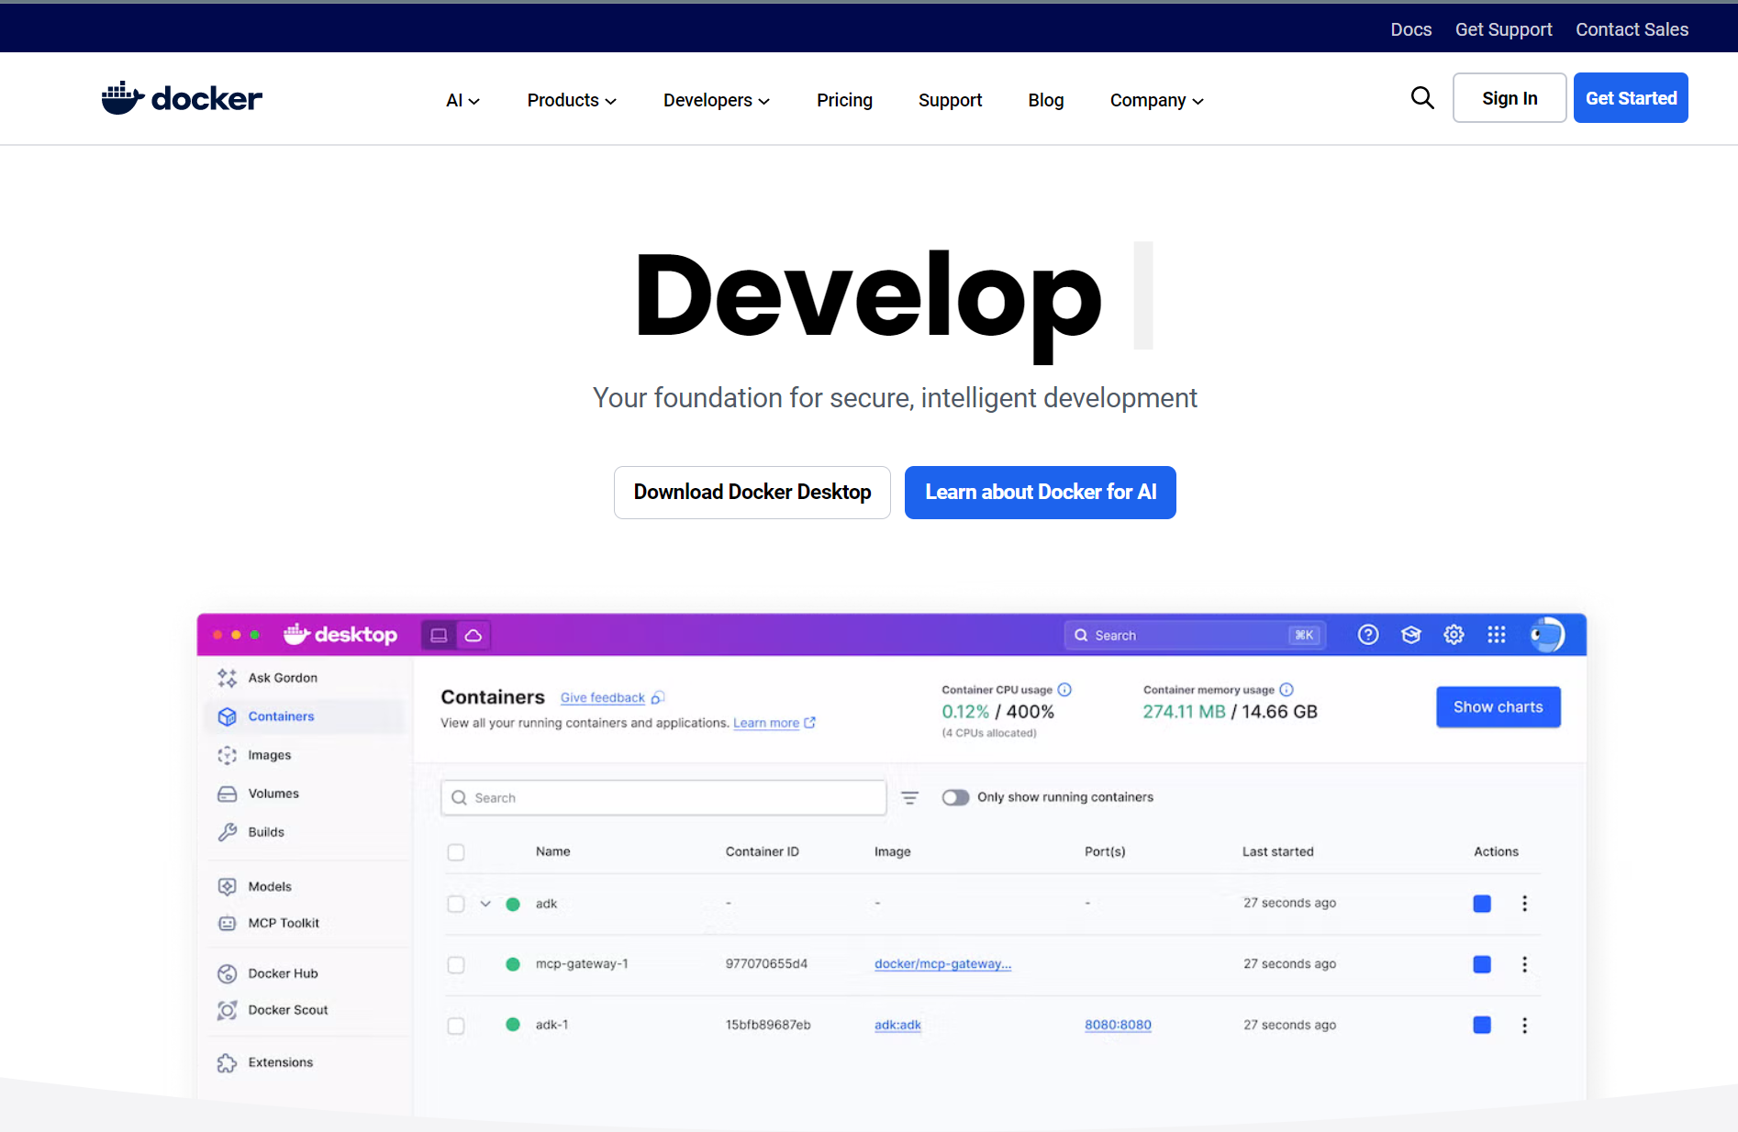The image size is (1738, 1132).
Task: Collapse the adk container group chevron
Action: [x=485, y=904]
